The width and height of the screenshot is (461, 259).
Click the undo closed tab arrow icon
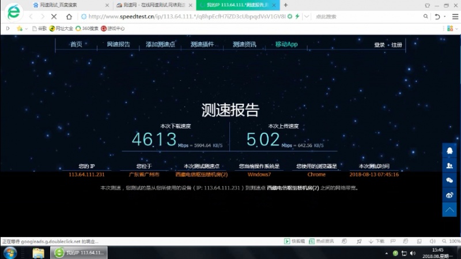(437, 17)
